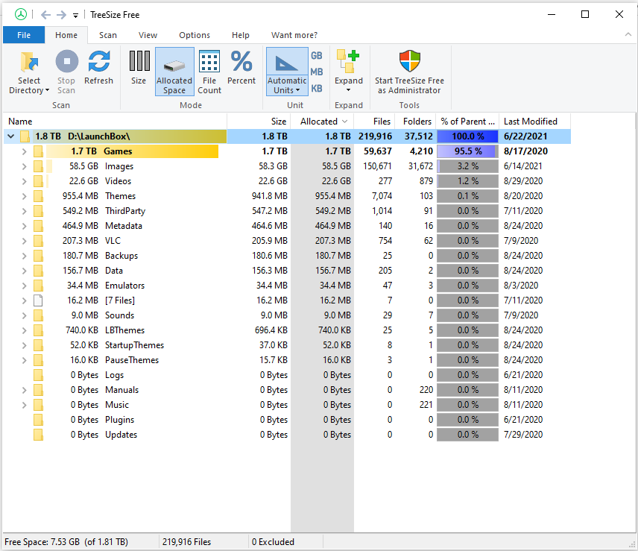Click the Music folder icon
This screenshot has width=638, height=551.
point(38,405)
